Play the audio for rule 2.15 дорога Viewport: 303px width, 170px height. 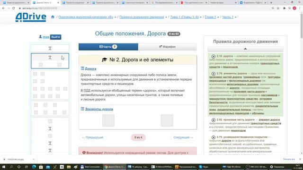[x=214, y=57]
